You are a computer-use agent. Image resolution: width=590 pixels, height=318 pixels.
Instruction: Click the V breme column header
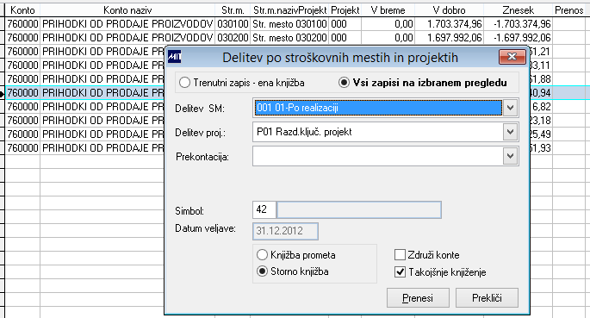click(388, 10)
